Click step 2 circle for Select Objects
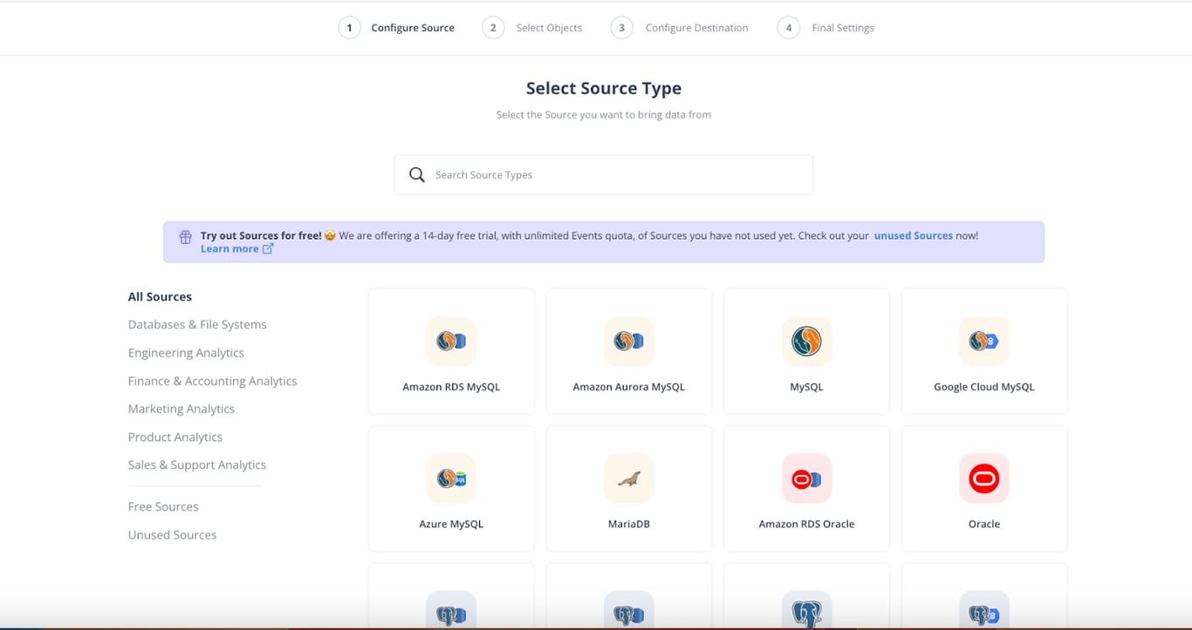 tap(493, 28)
